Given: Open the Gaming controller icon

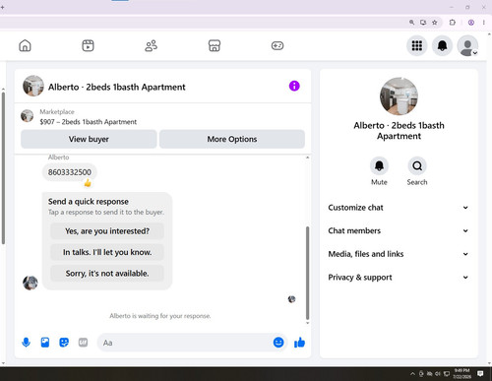Looking at the screenshot, I should [277, 45].
